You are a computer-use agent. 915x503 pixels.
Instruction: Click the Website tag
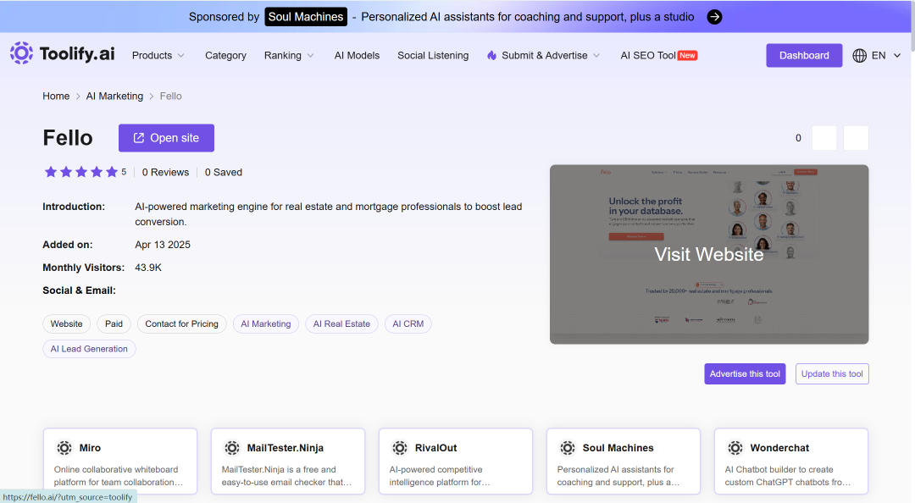click(67, 323)
